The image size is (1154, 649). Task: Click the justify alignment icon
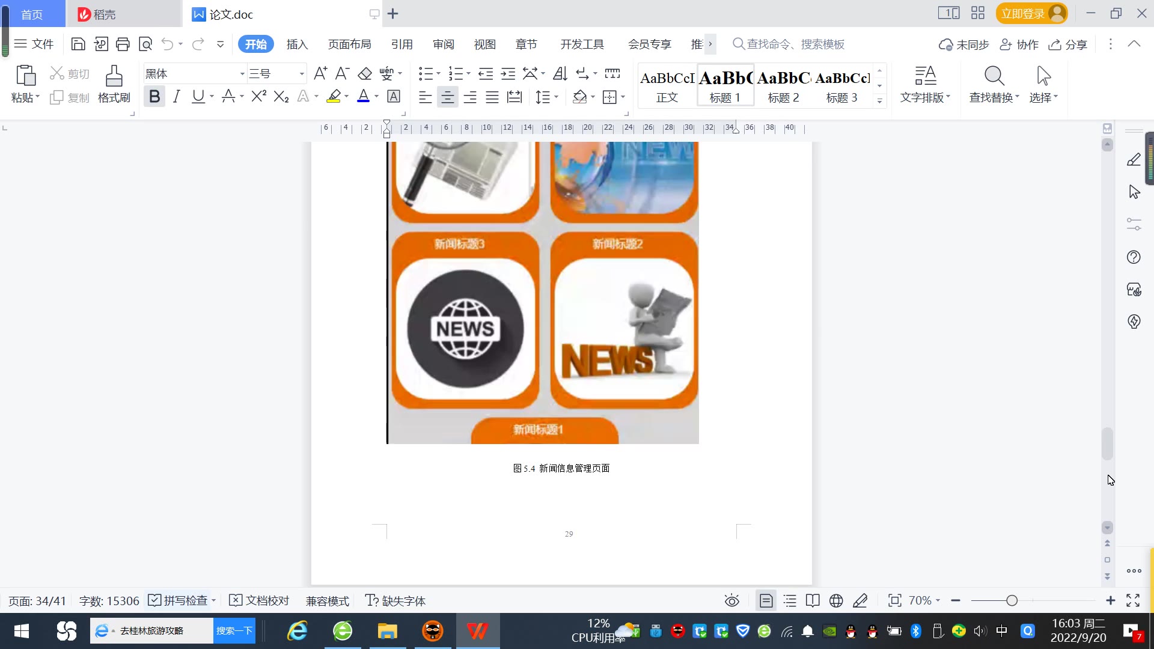[x=492, y=97]
